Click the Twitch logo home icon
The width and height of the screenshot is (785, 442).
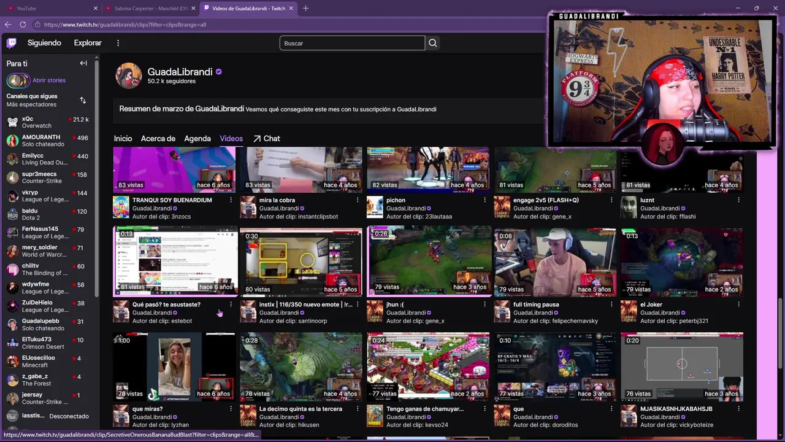point(12,43)
